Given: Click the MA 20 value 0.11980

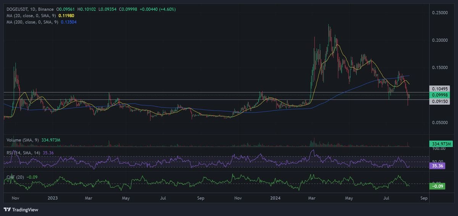Looking at the screenshot, I should click(66, 16).
